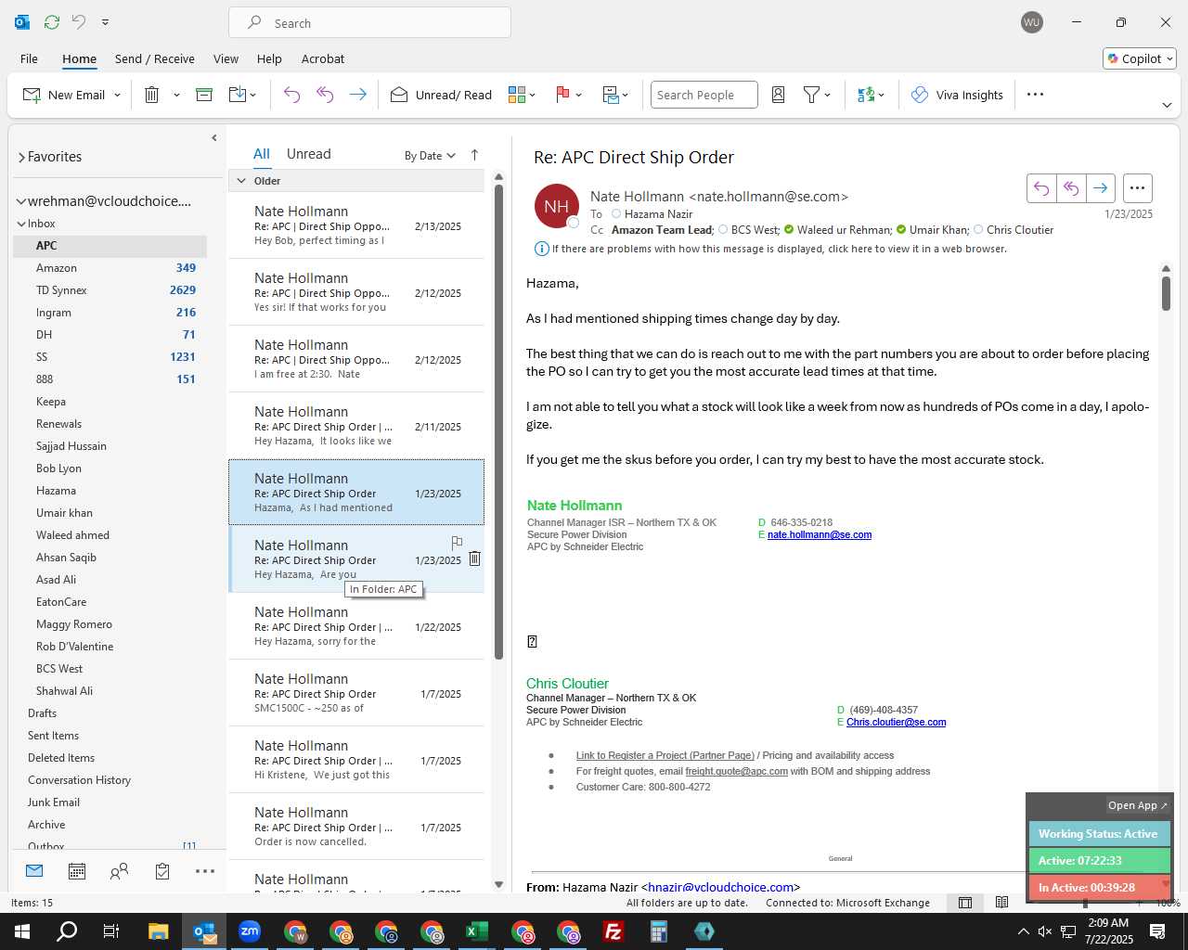Select the TD Synnex folder
Image resolution: width=1188 pixels, height=950 pixels.
click(110, 290)
